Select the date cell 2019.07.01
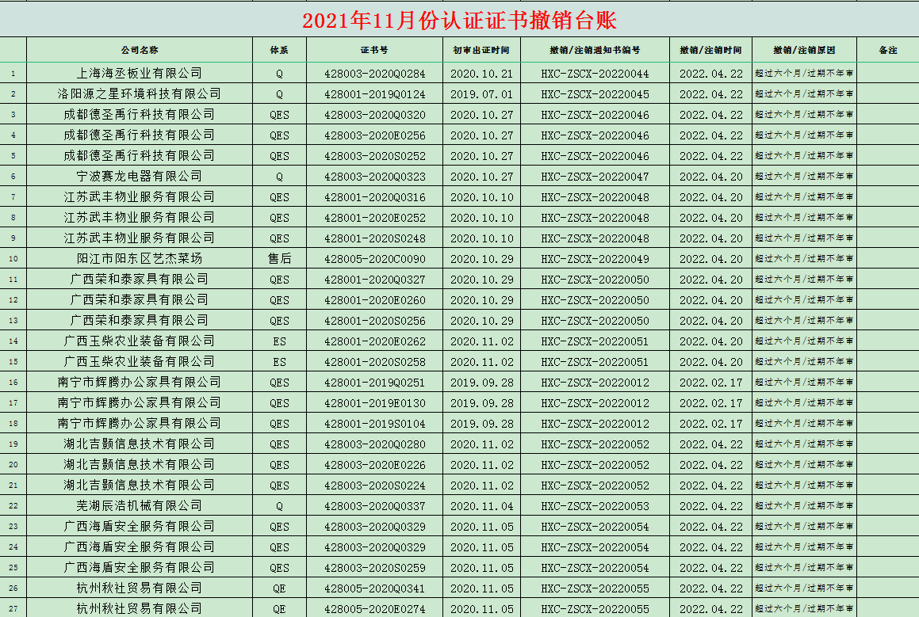This screenshot has height=617, width=919. point(481,94)
